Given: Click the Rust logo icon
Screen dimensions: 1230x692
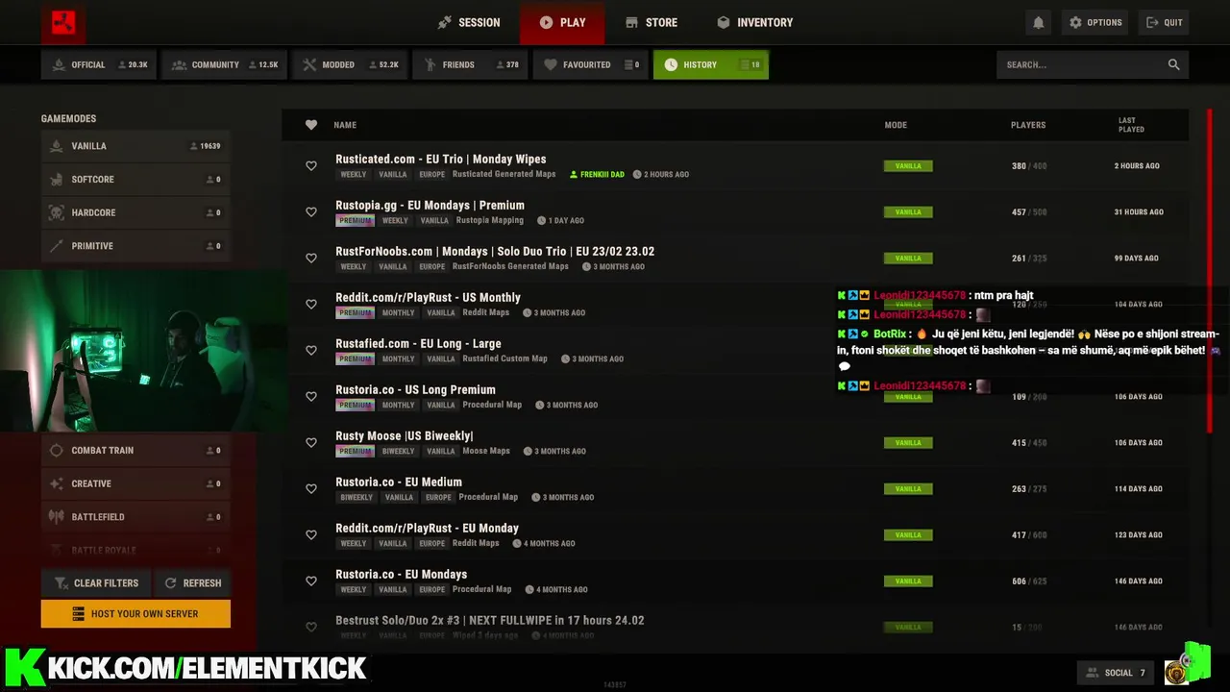Looking at the screenshot, I should coord(63,22).
